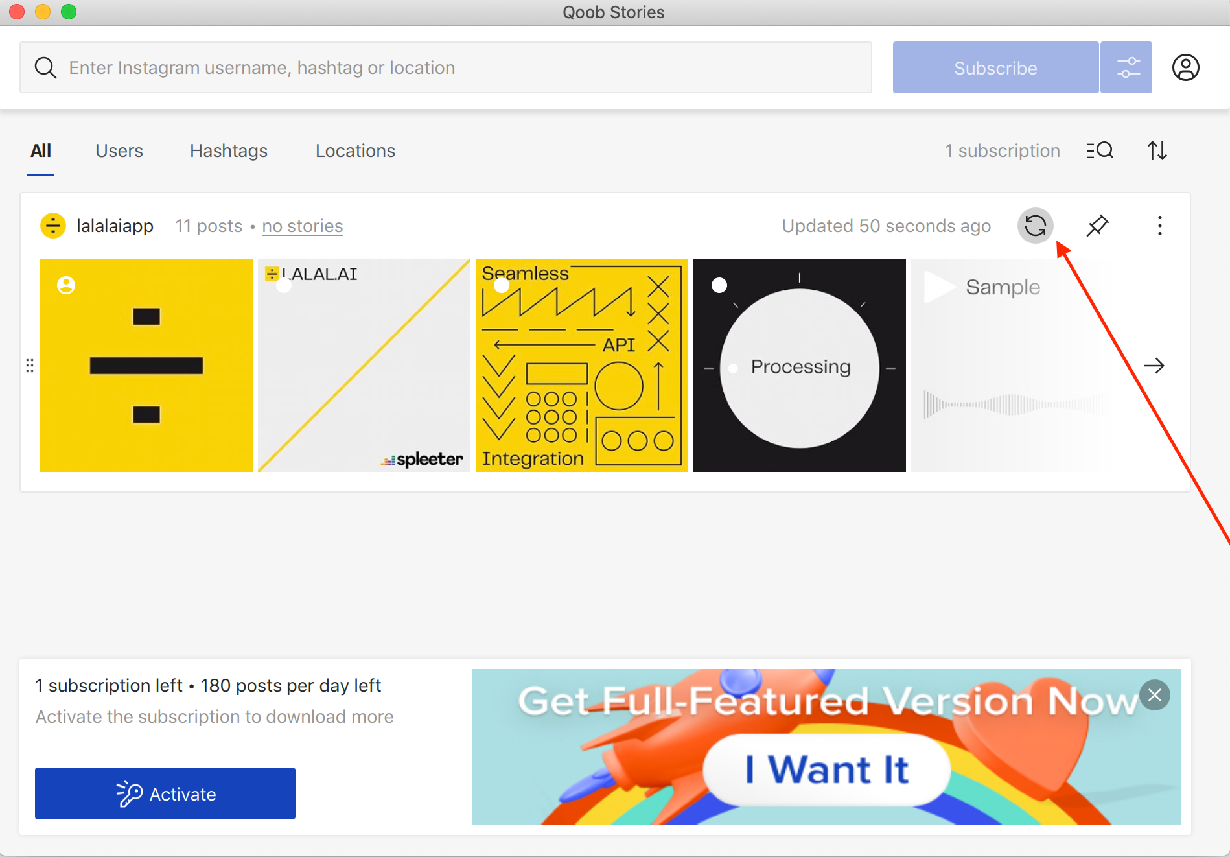The width and height of the screenshot is (1230, 857).
Task: Pin the lalalaiapp subscription
Action: (1097, 226)
